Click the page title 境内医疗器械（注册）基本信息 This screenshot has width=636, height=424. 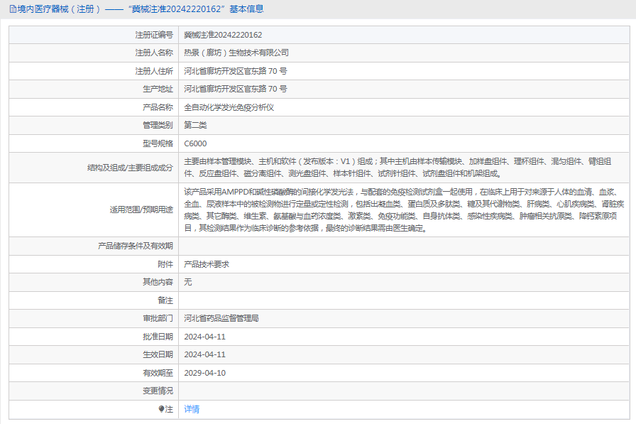pos(141,9)
